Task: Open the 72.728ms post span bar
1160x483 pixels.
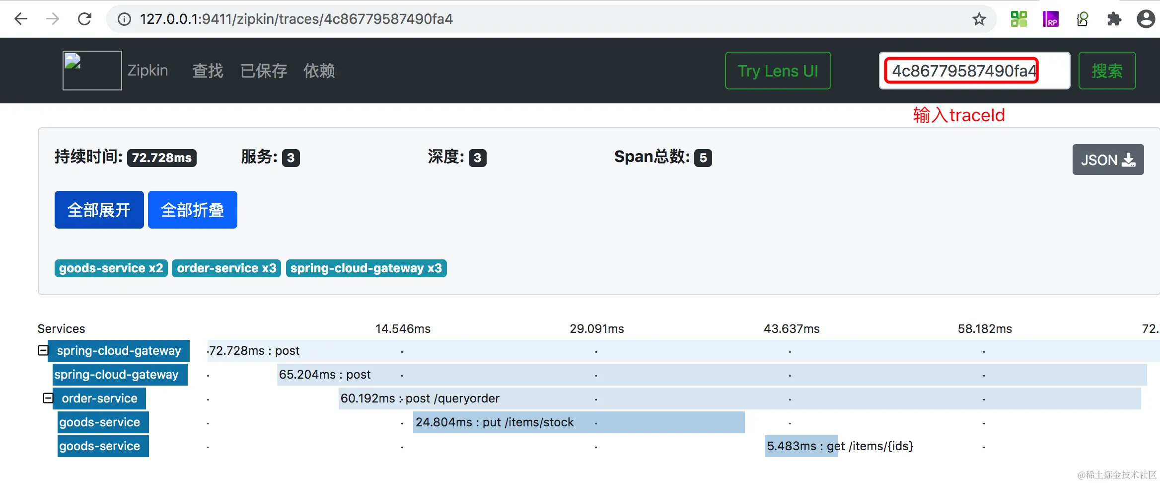Action: point(683,351)
